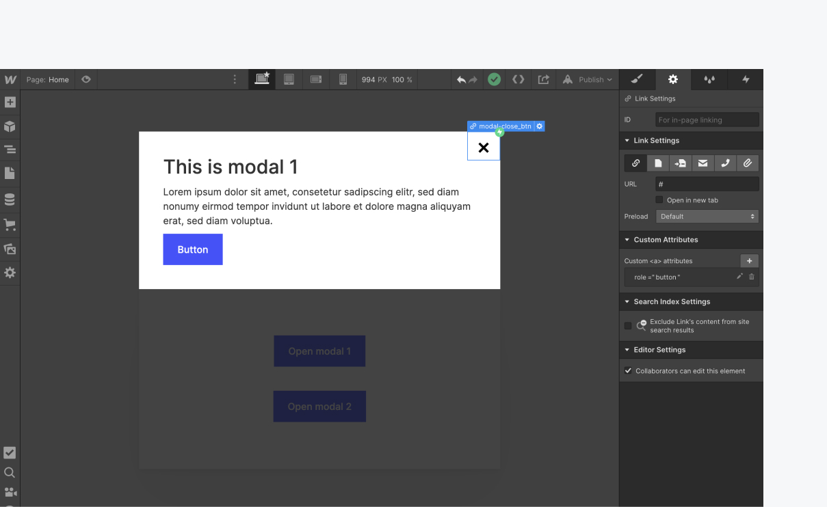Select the Phone link type icon

(725, 163)
